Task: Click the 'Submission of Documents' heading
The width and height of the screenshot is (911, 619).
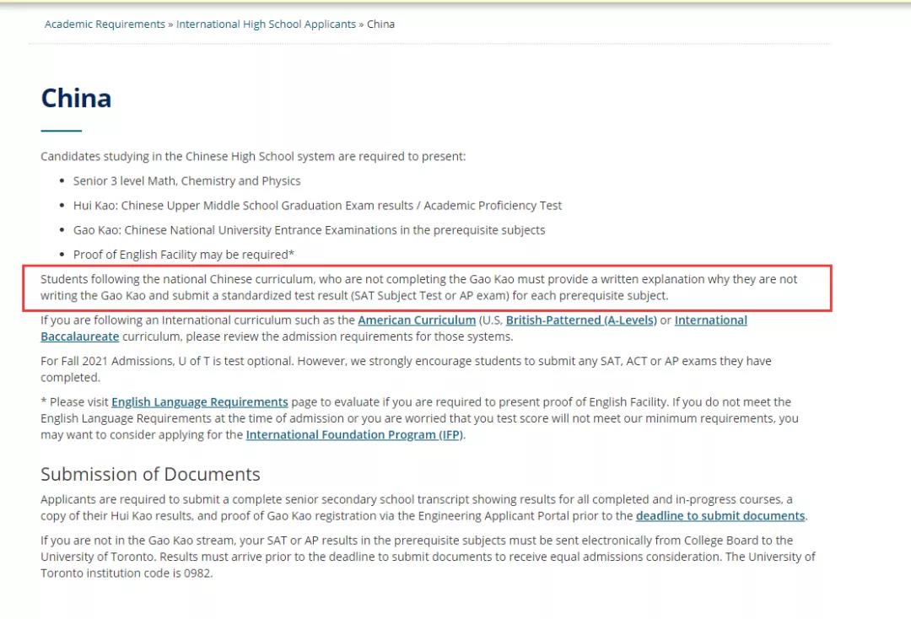Action: click(150, 474)
